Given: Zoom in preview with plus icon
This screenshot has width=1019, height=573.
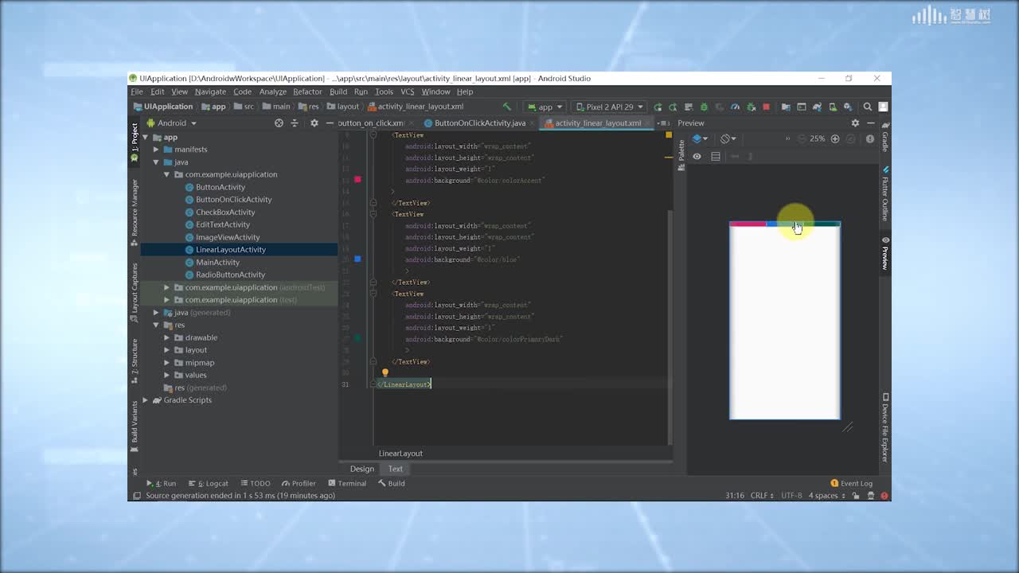Looking at the screenshot, I should tap(835, 138).
